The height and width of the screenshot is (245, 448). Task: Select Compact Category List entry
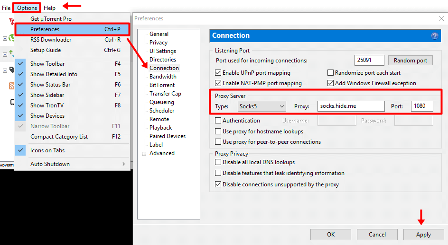[72, 137]
